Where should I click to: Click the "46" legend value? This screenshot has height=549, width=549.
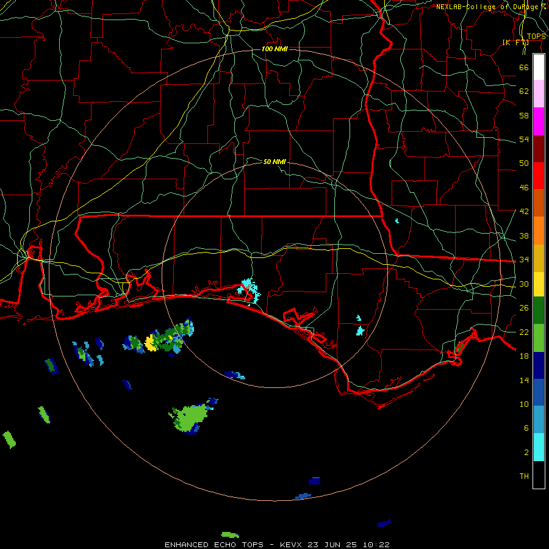[x=524, y=188]
